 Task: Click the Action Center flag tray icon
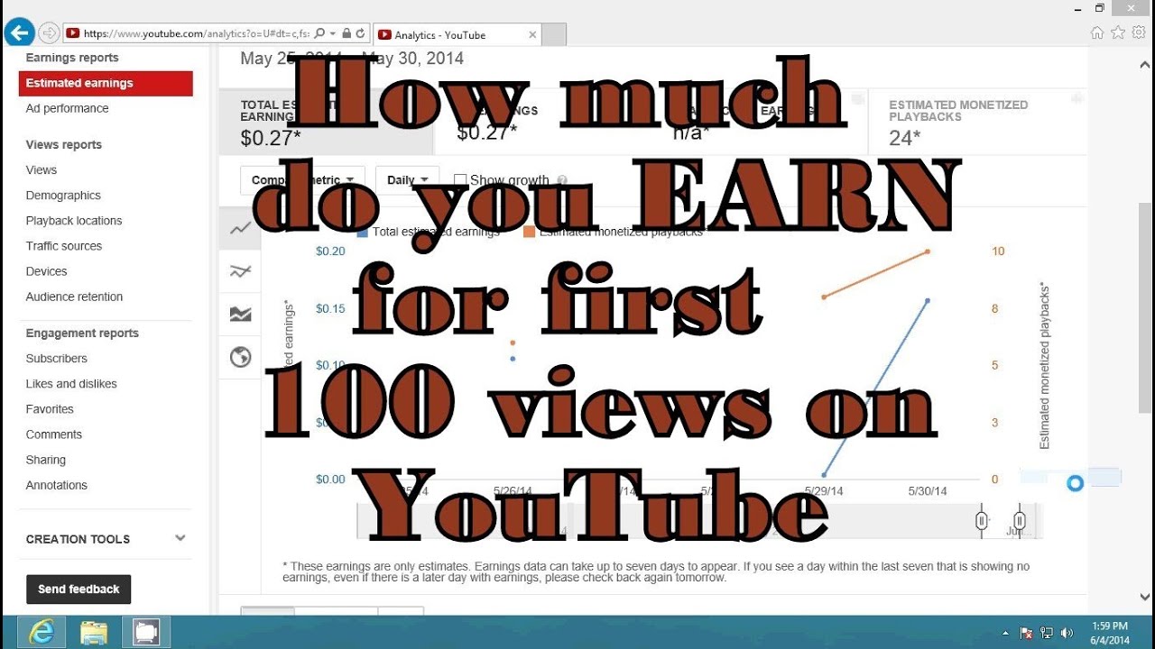1026,633
